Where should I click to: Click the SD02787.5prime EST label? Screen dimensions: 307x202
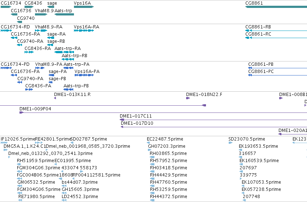coord(89,139)
